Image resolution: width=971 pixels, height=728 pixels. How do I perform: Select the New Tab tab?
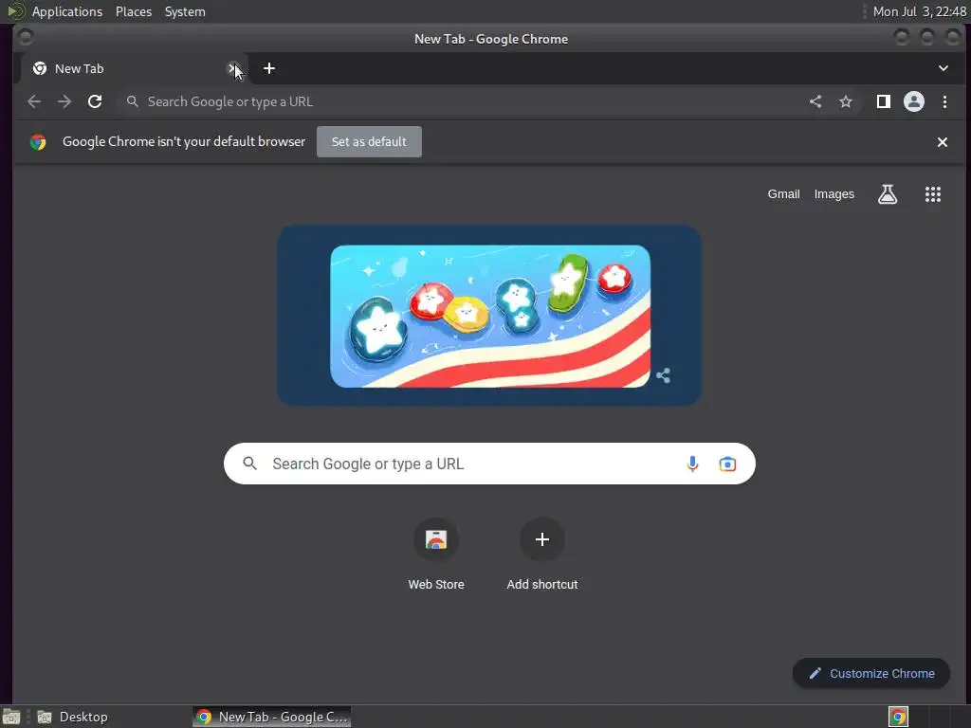coord(134,68)
